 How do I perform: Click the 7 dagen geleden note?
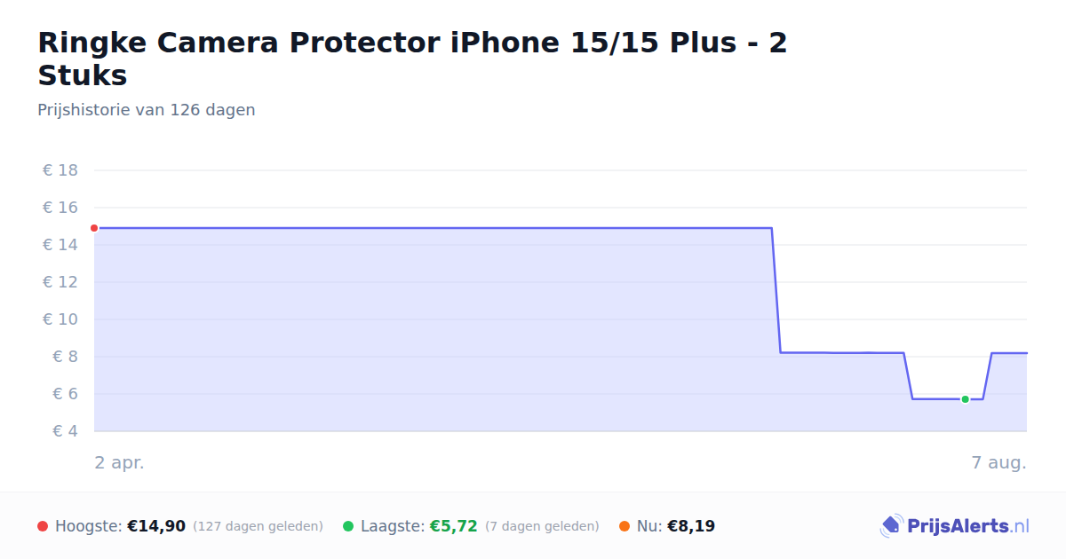coord(542,526)
